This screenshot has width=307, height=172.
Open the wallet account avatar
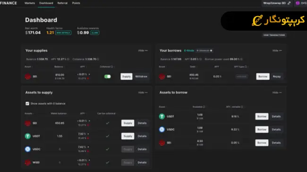click(x=298, y=3)
